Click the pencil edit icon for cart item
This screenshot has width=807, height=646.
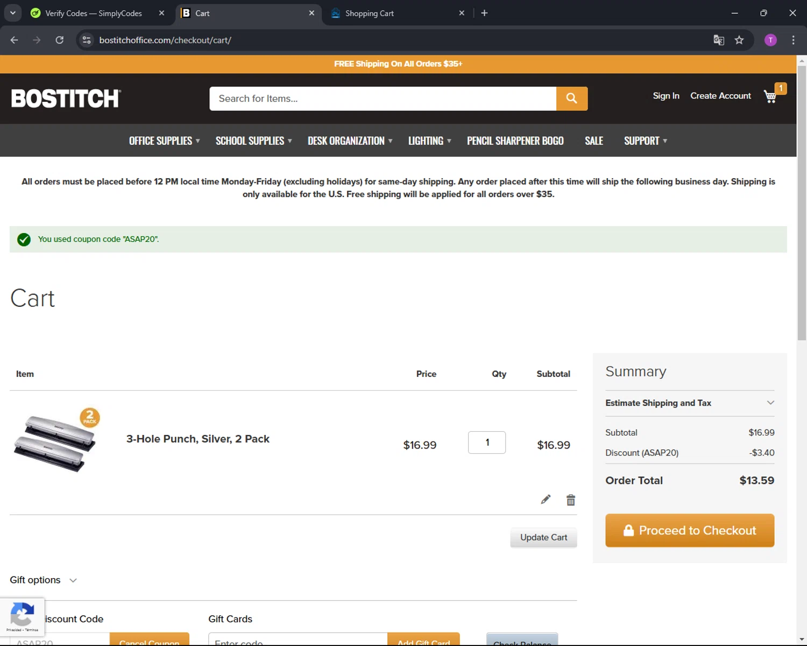pyautogui.click(x=546, y=500)
